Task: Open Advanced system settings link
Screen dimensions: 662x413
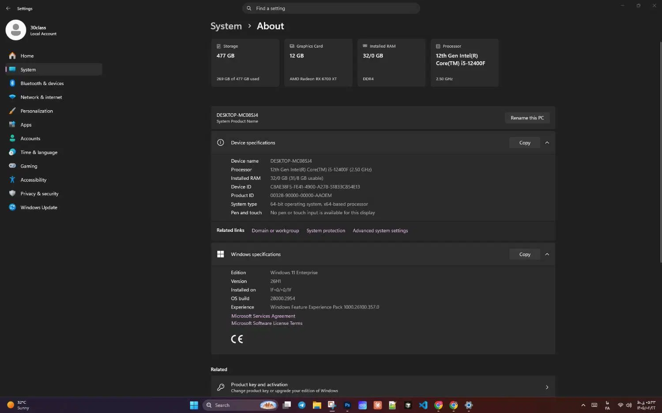Action: click(380, 231)
